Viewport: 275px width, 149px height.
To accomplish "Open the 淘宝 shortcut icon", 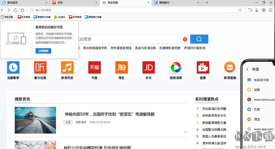I will pyautogui.click(x=121, y=67).
